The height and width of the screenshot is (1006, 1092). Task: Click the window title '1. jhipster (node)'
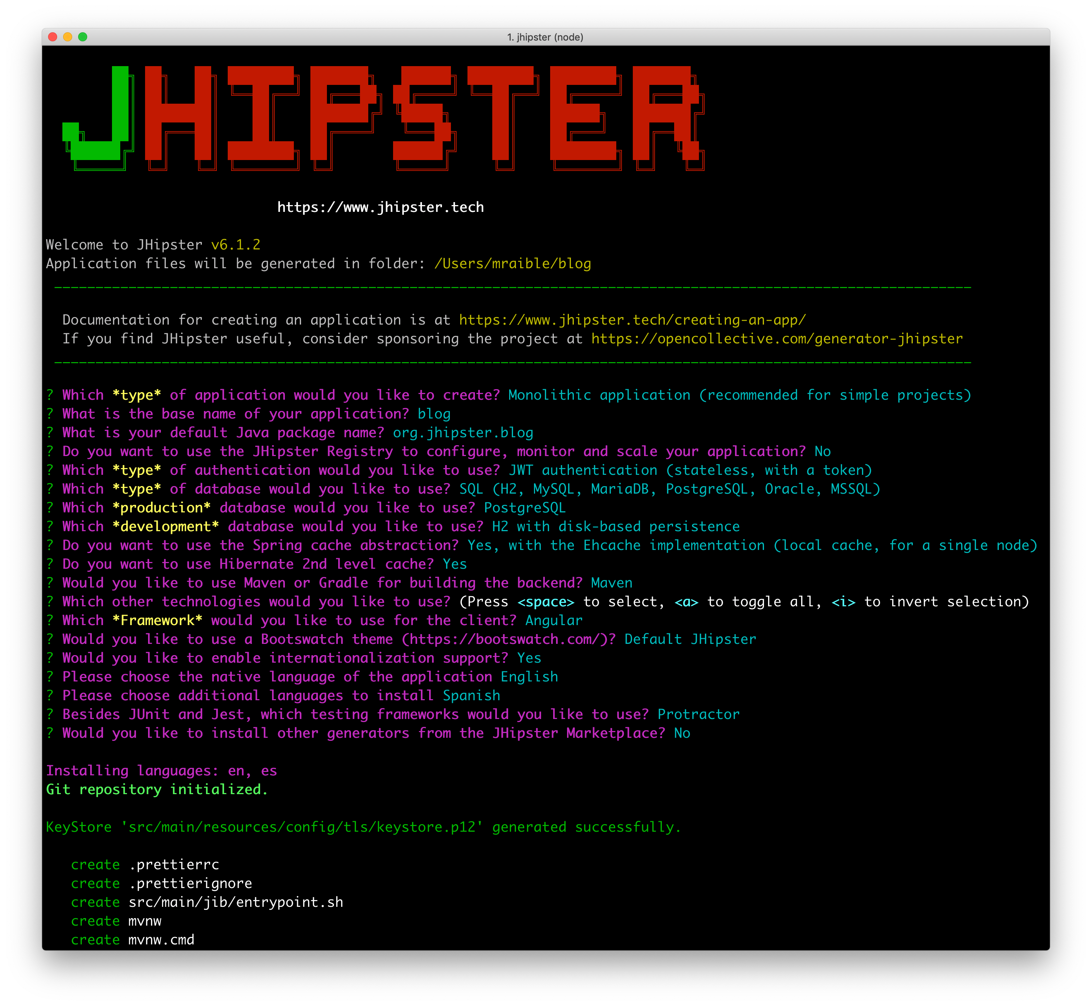pos(545,37)
